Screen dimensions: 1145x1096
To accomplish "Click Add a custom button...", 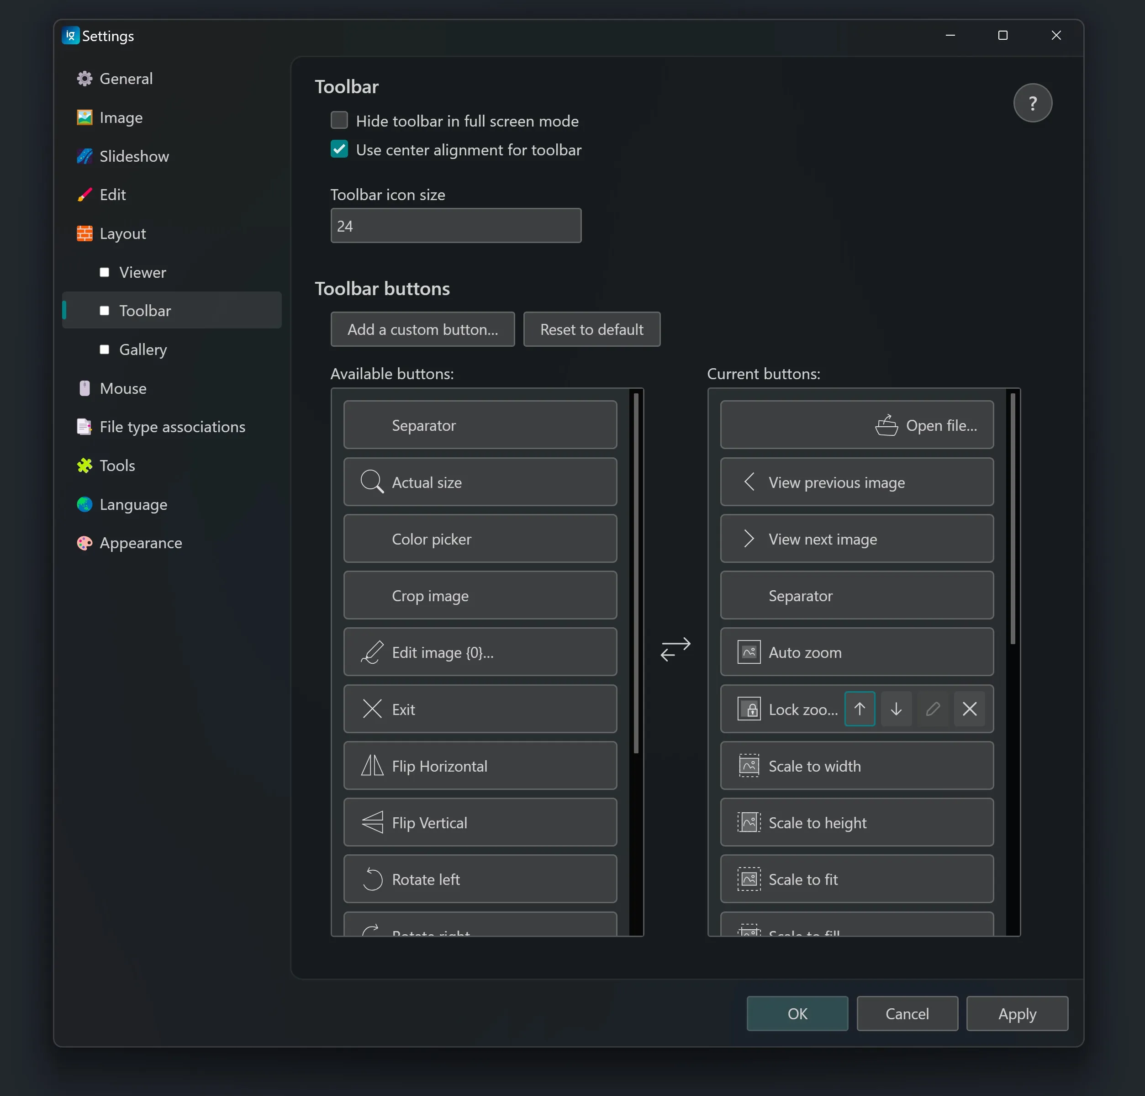I will pos(422,329).
